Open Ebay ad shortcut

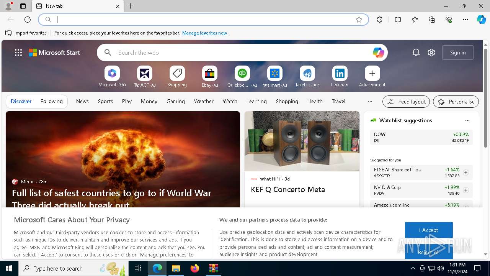click(210, 76)
